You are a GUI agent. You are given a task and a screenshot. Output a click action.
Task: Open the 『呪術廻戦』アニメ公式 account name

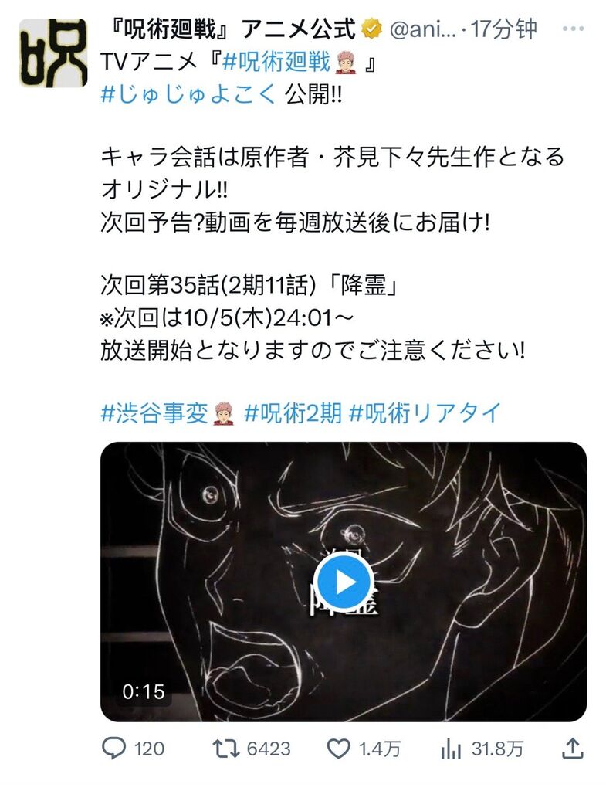point(233,29)
